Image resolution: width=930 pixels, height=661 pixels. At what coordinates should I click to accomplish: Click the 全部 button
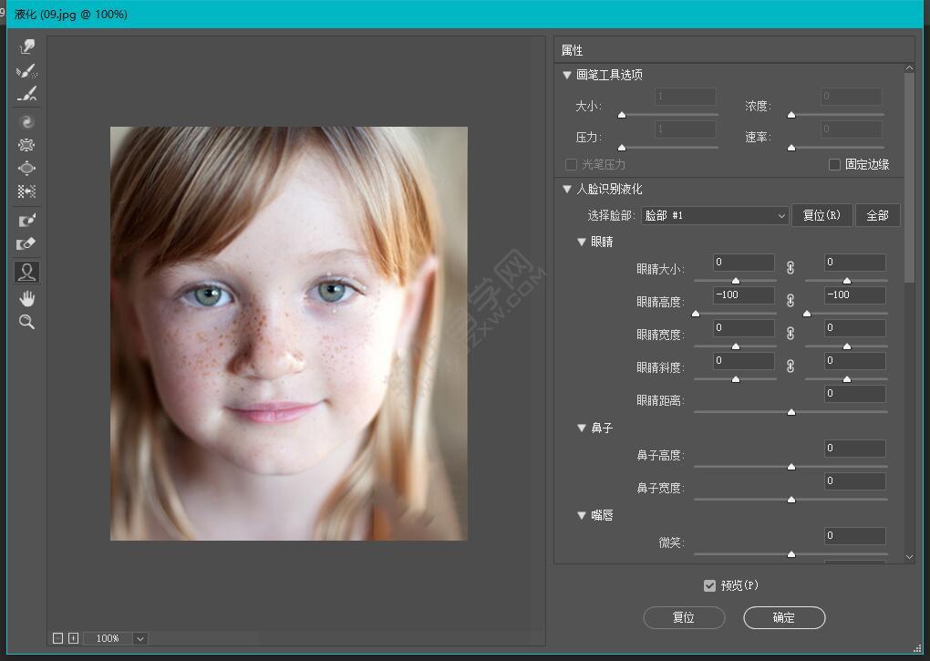(877, 216)
